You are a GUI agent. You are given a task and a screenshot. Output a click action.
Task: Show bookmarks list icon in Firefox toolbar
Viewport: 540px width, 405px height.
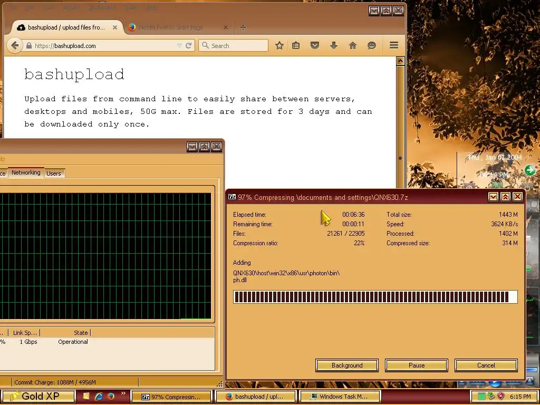click(296, 45)
